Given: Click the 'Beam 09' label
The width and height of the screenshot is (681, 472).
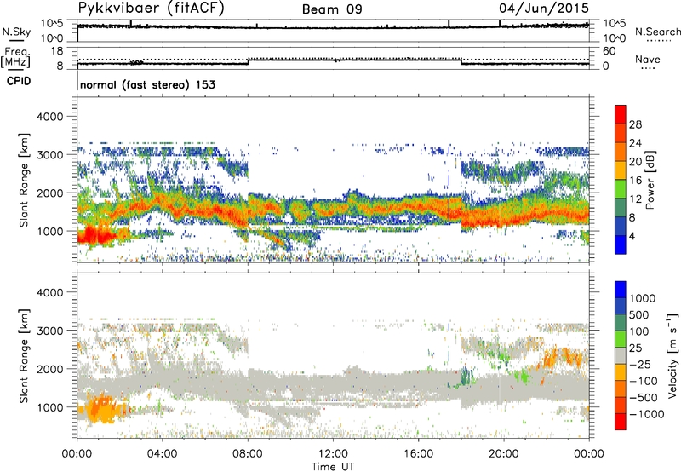Looking at the screenshot, I should [x=332, y=9].
